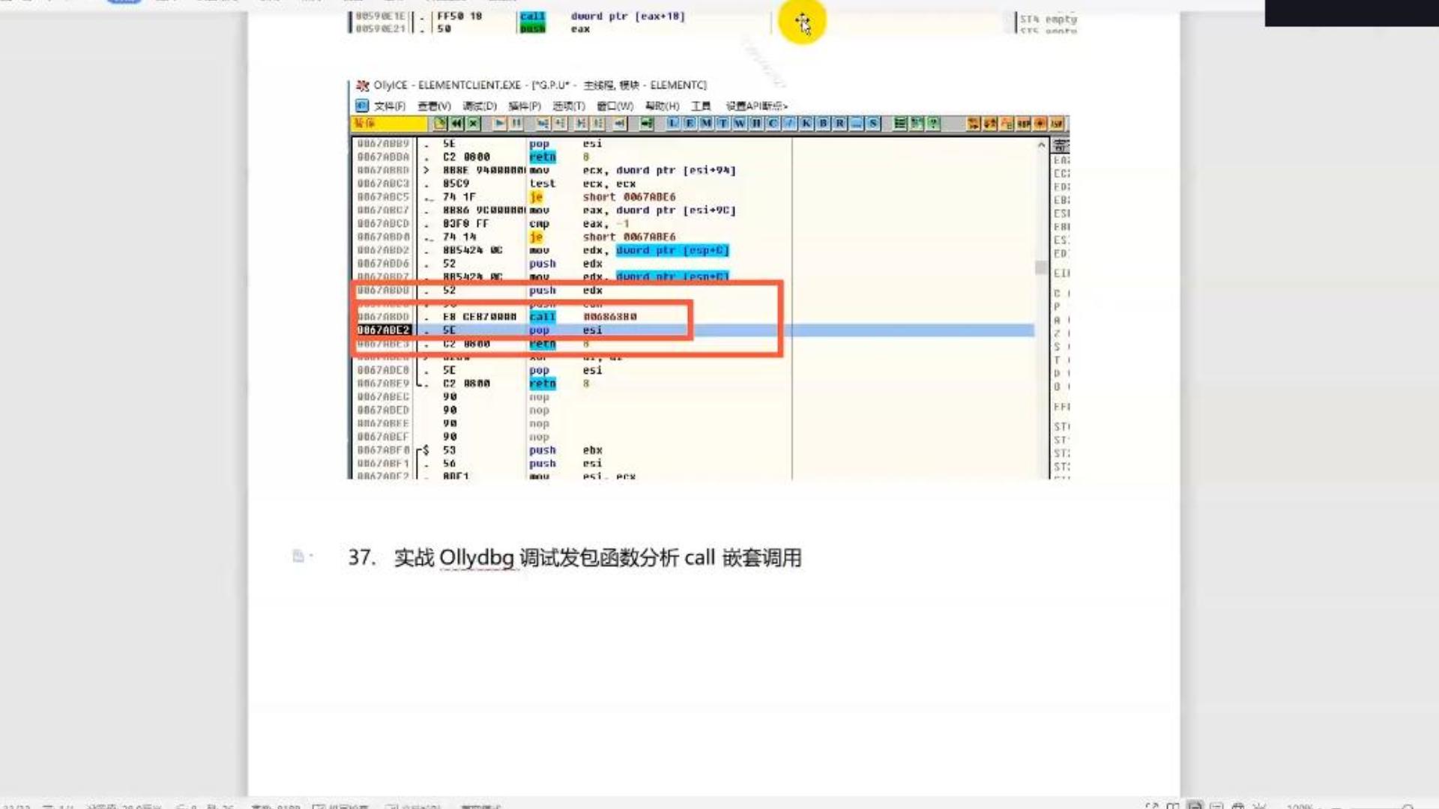Open the 调试(D) menu
1439x809 pixels.
tap(480, 106)
